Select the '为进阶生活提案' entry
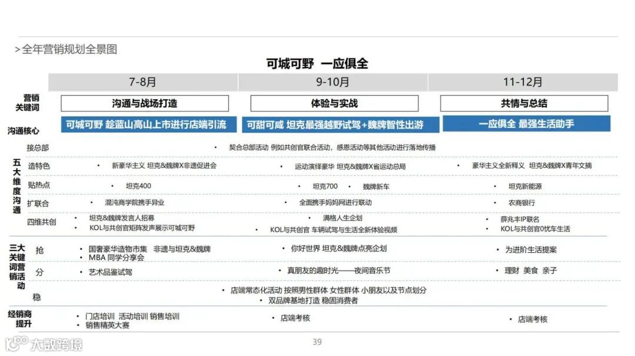Image resolution: width=635 pixels, height=356 pixels. (x=530, y=250)
